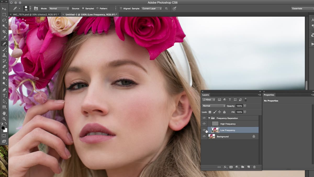Toggle the layer filtering switch
The height and width of the screenshot is (177, 314).
click(245, 99)
